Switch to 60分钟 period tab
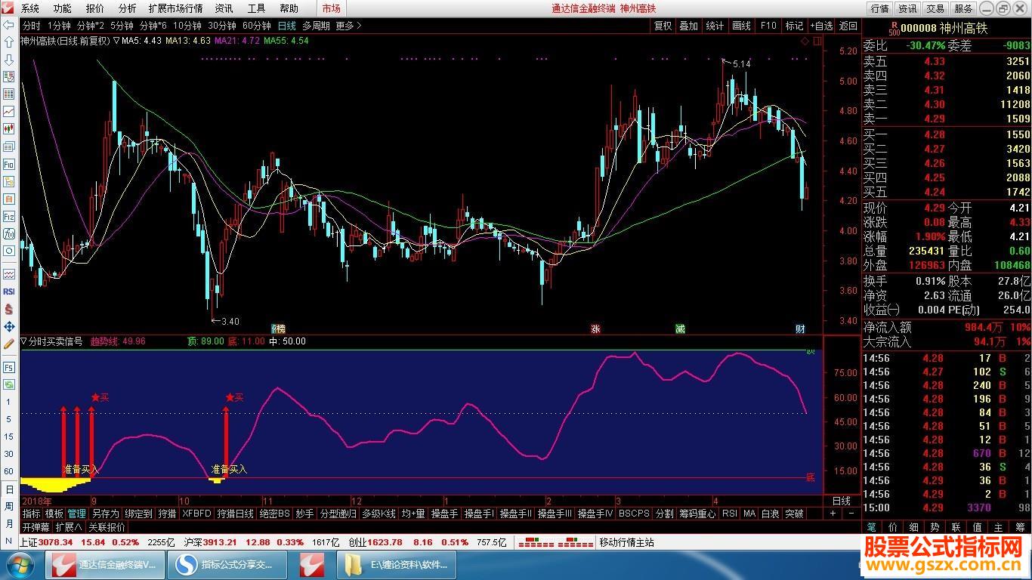The height and width of the screenshot is (580, 1032). tap(257, 25)
